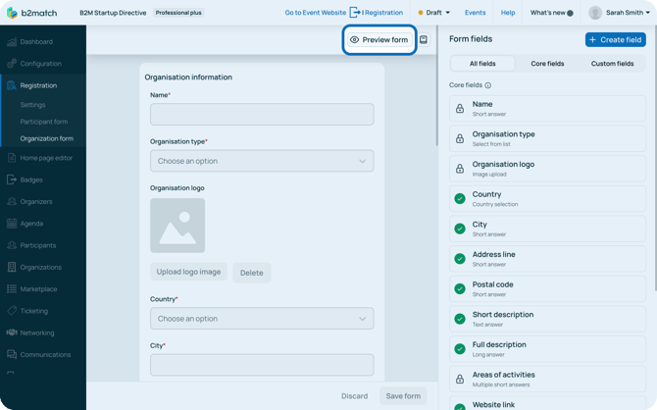Click the Sarah Smith profile avatar
Screen dimensions: 657x410
coord(595,13)
